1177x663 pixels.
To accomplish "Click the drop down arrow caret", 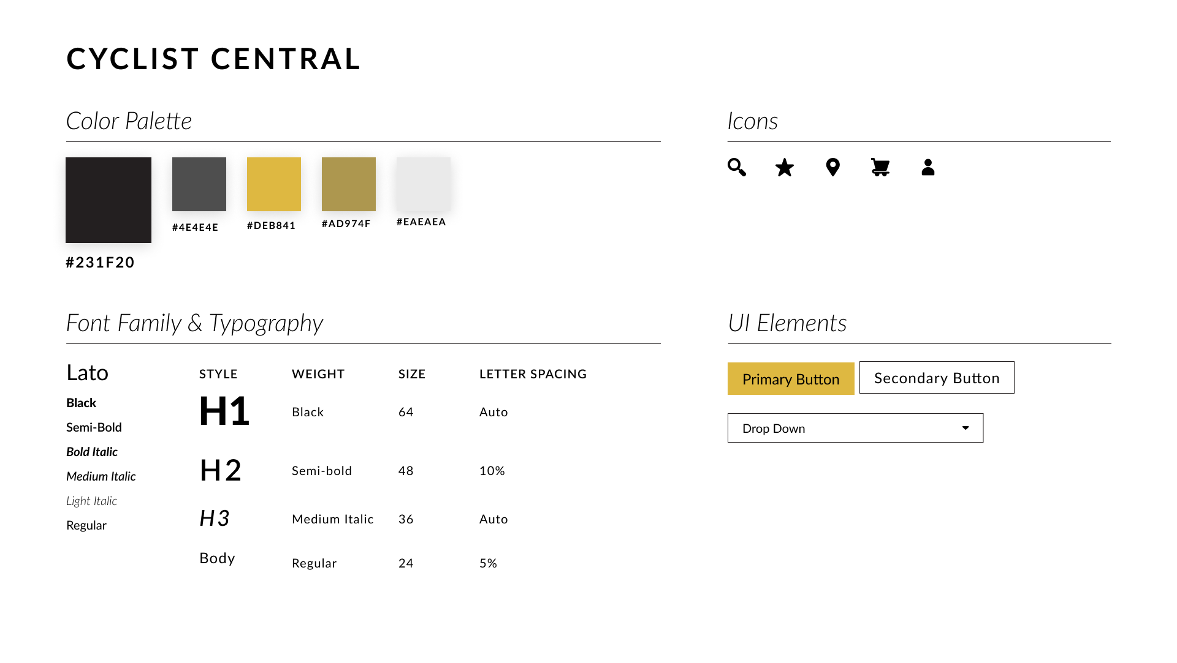I will (x=965, y=428).
